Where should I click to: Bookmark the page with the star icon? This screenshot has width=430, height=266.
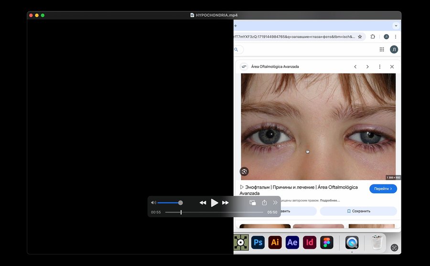tap(360, 37)
